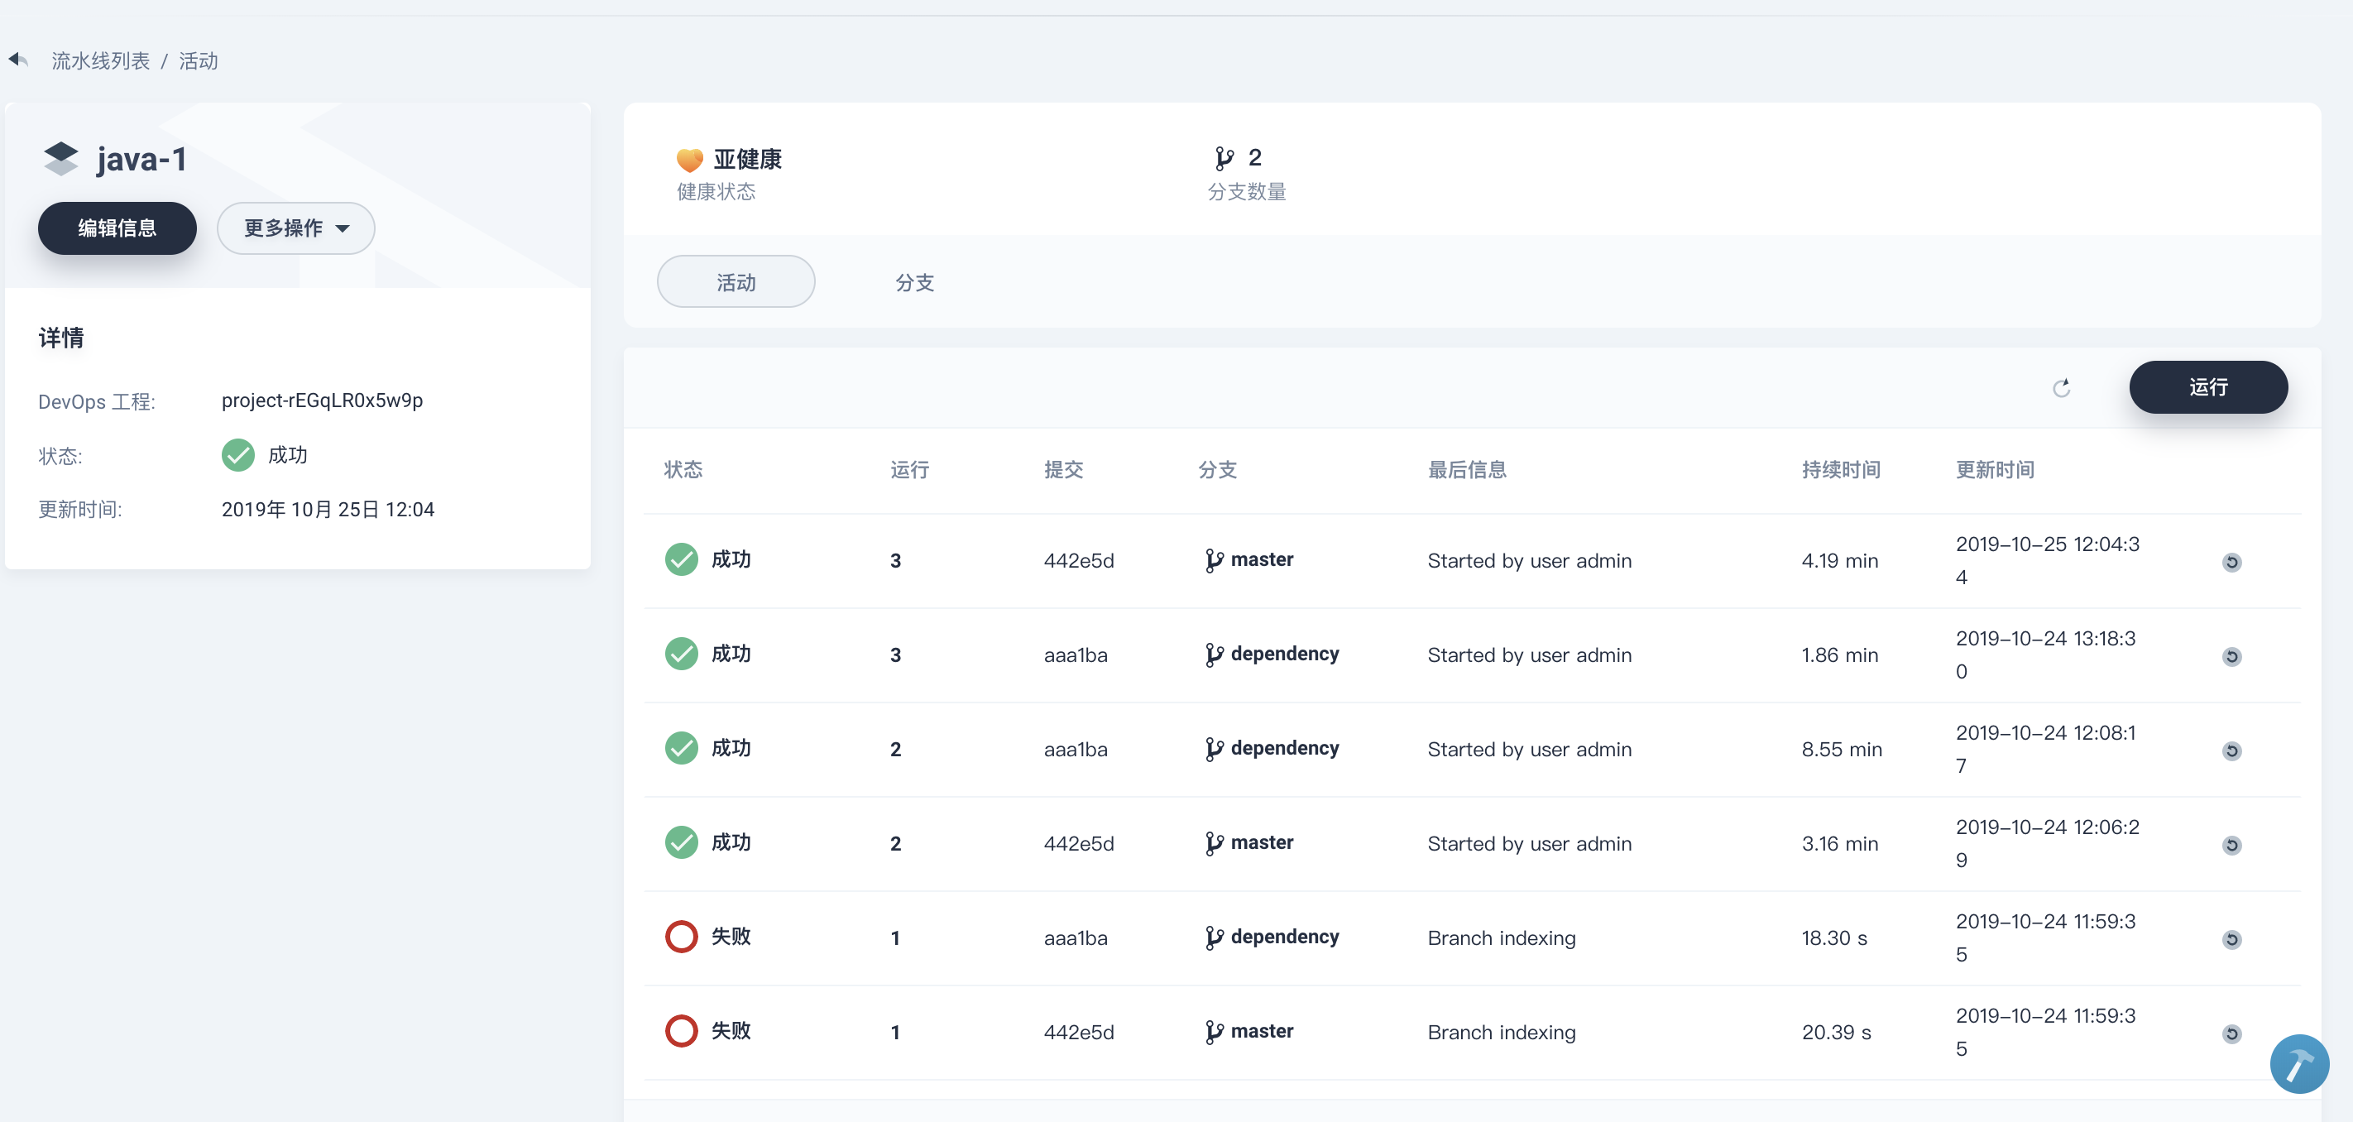Screen dimensions: 2353x1122
Task: Click 4.19 min duration cell
Action: pos(1840,561)
